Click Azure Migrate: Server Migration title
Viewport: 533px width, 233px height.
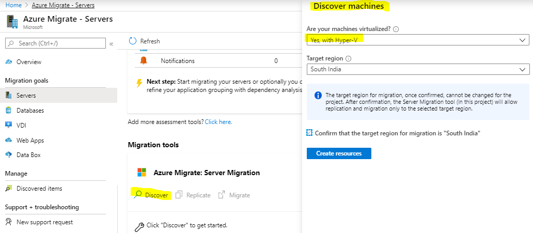[x=207, y=173]
